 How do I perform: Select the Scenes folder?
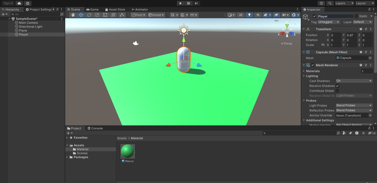pos(82,153)
